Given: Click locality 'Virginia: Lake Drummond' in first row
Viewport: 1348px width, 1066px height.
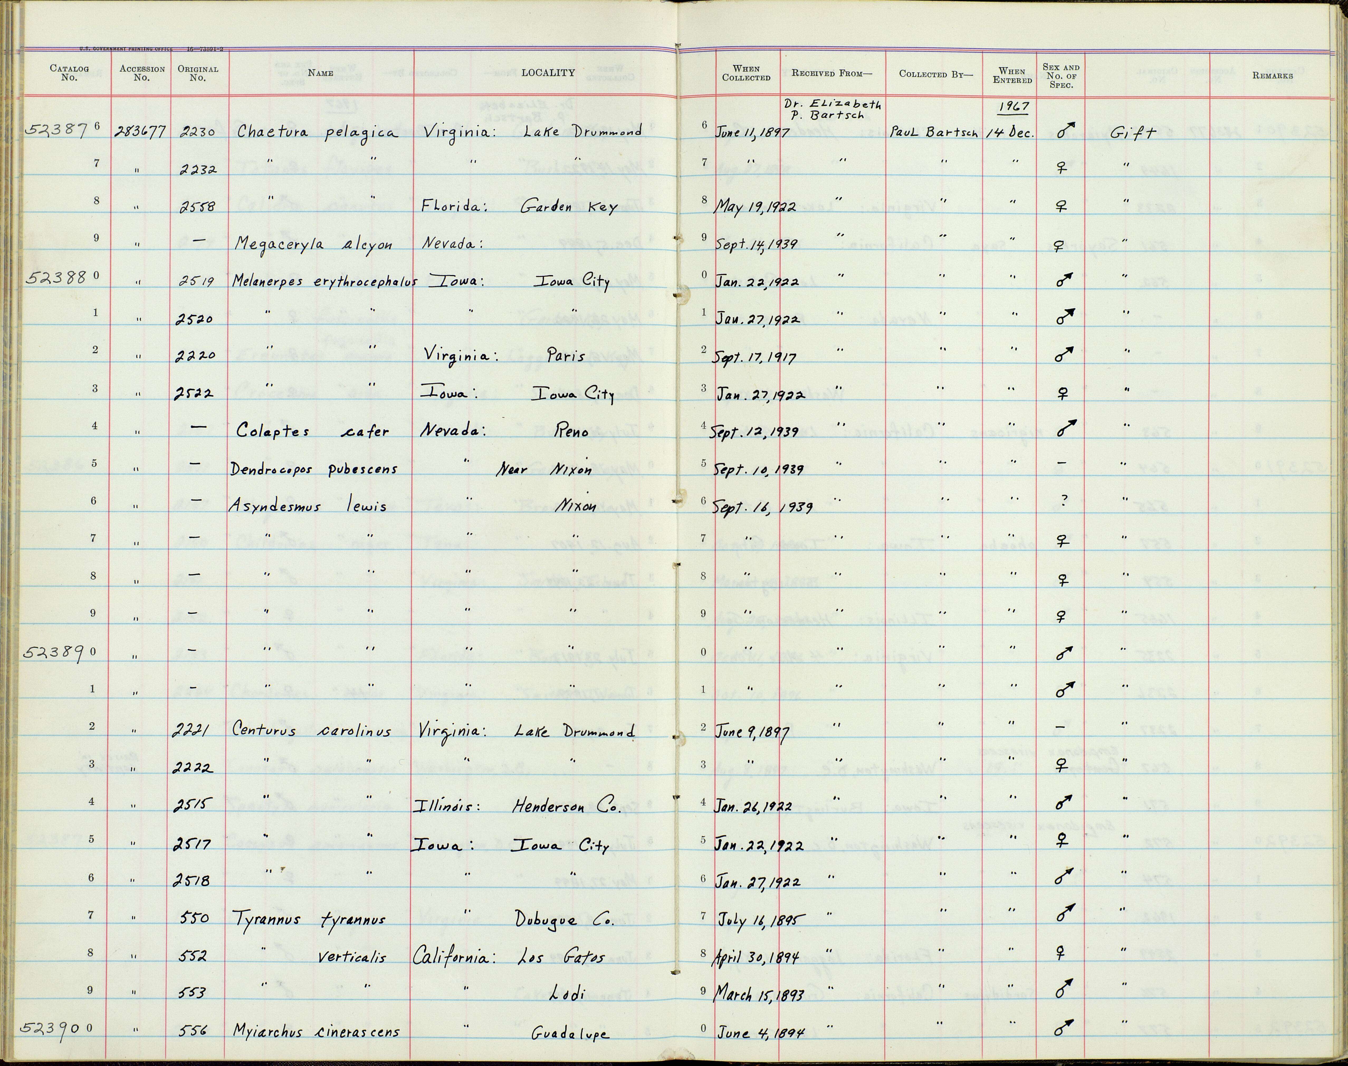Looking at the screenshot, I should [533, 132].
